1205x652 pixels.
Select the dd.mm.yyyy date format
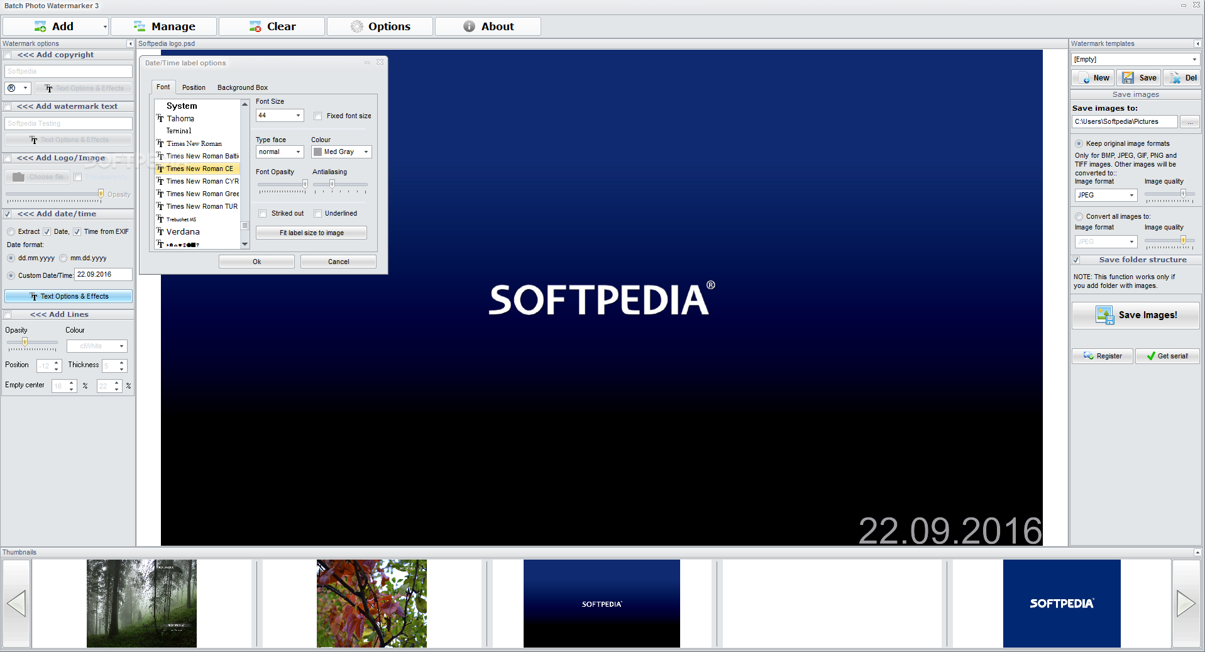11,258
